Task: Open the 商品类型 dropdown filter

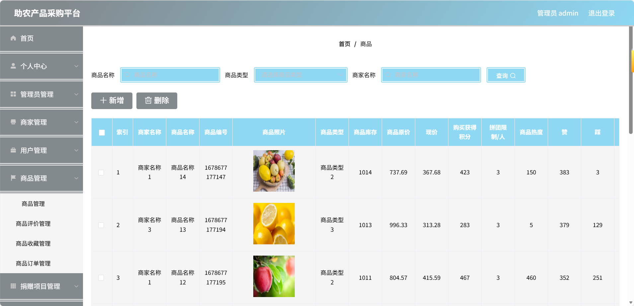Action: pos(301,75)
